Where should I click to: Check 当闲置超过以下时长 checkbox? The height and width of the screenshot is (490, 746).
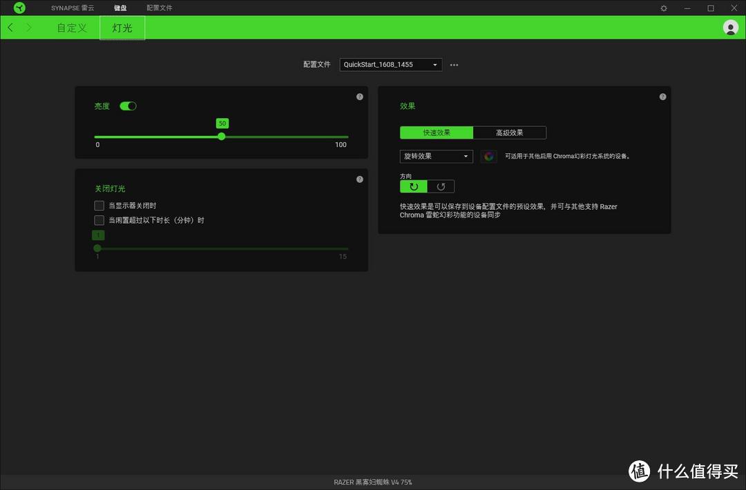(x=99, y=220)
